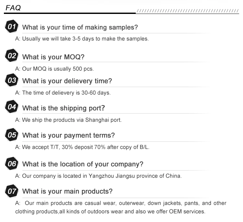Click the 01 hexagon badge icon

click(x=12, y=27)
